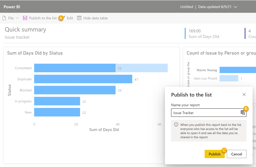The image size is (256, 167).
Task: Click the Cancel button
Action: tap(236, 154)
